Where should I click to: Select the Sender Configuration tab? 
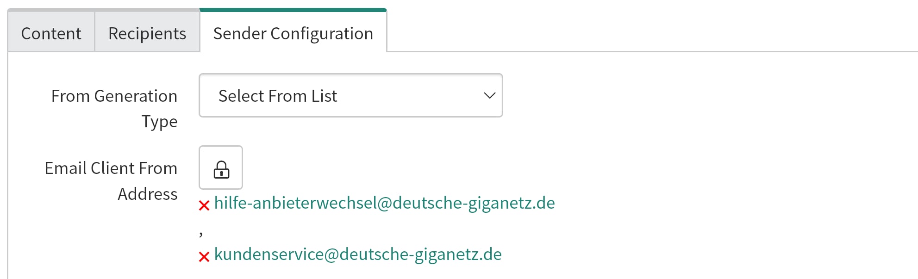tap(293, 32)
